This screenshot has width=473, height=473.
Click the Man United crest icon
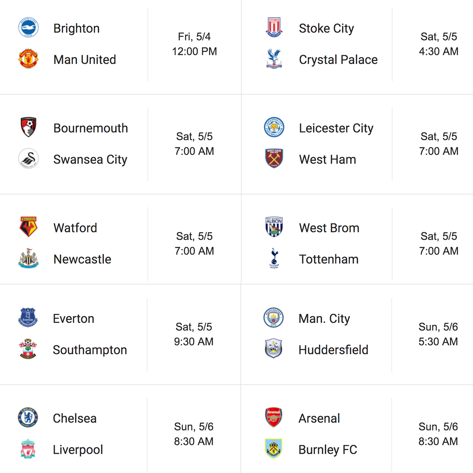pos(28,59)
